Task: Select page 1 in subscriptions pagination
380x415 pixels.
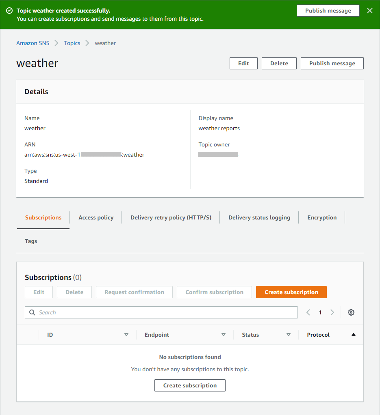Action: click(x=320, y=312)
